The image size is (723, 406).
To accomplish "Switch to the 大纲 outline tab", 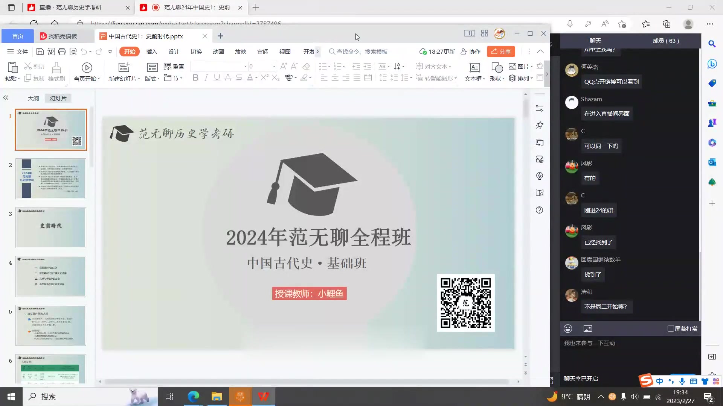I will [33, 98].
